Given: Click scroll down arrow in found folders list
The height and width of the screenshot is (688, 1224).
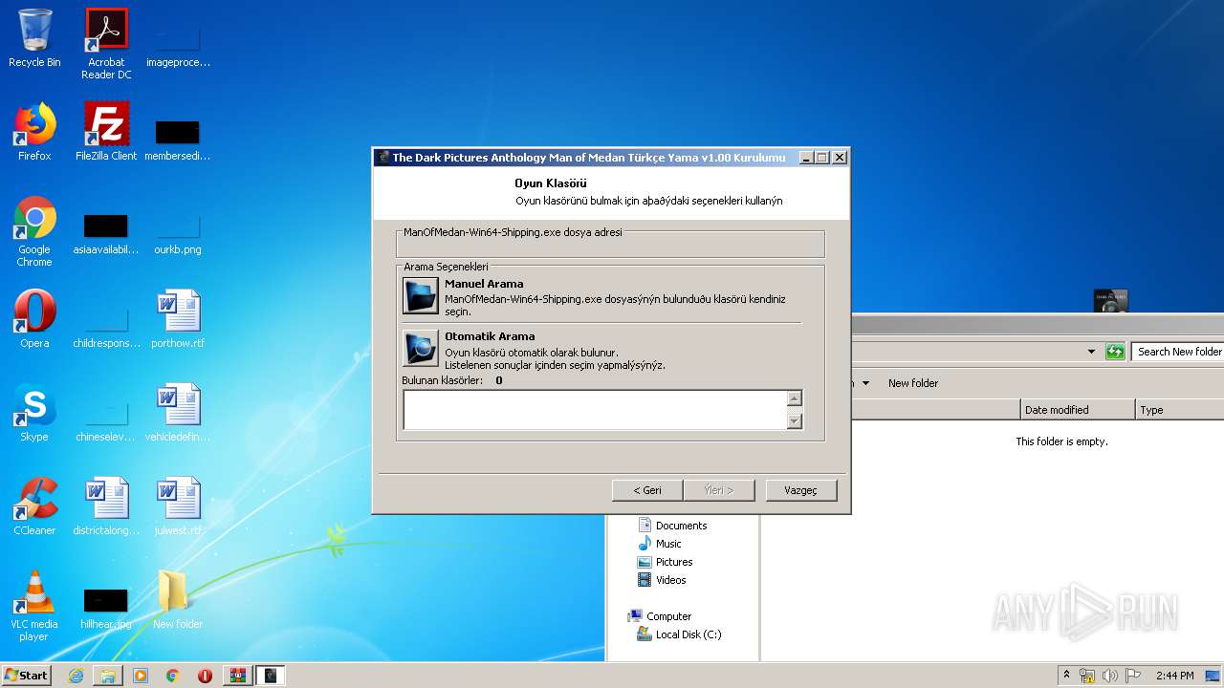Looking at the screenshot, I should (794, 421).
